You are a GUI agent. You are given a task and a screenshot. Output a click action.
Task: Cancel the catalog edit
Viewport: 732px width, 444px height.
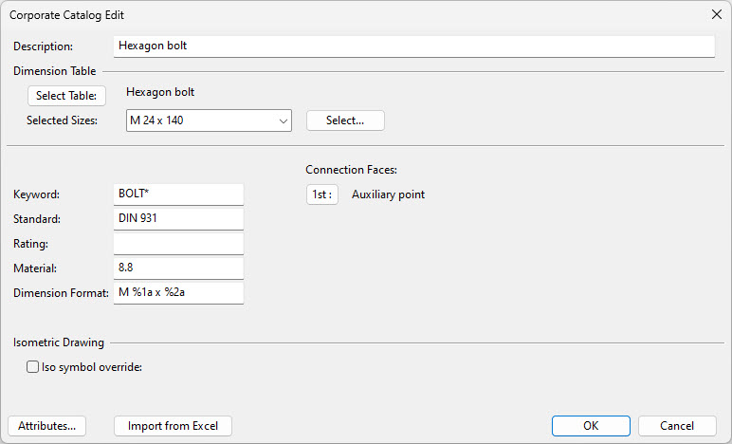point(677,426)
